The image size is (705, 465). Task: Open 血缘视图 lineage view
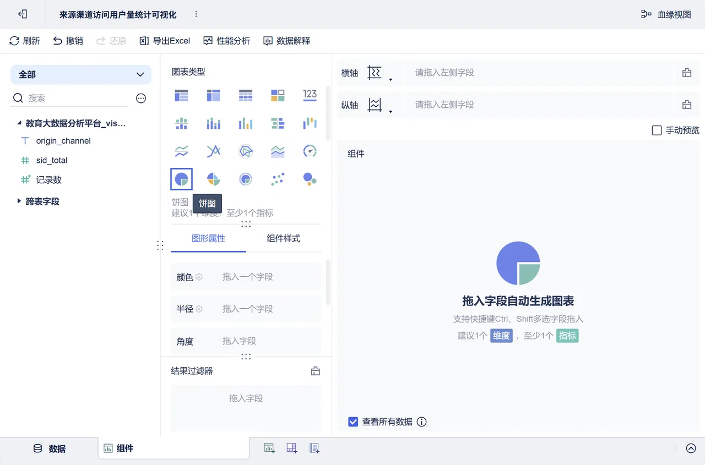666,14
